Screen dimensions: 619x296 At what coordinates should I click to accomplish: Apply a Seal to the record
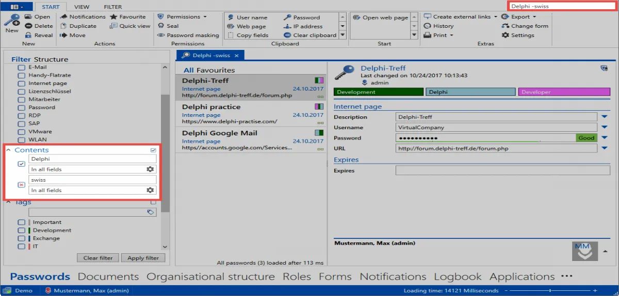[x=168, y=26]
